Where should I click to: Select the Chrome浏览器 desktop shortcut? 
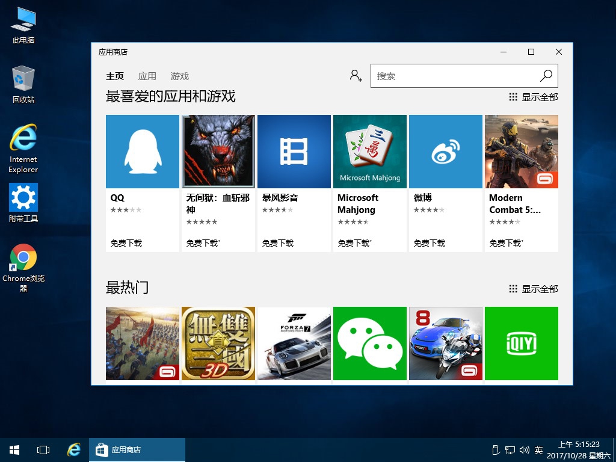(x=23, y=268)
